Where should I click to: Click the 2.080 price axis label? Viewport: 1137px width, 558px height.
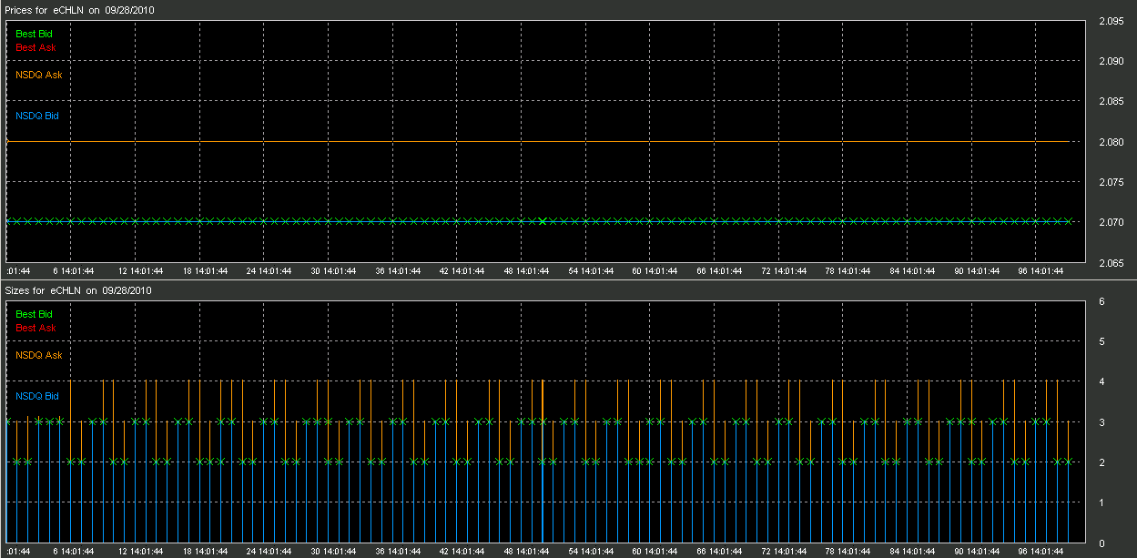click(x=1112, y=142)
